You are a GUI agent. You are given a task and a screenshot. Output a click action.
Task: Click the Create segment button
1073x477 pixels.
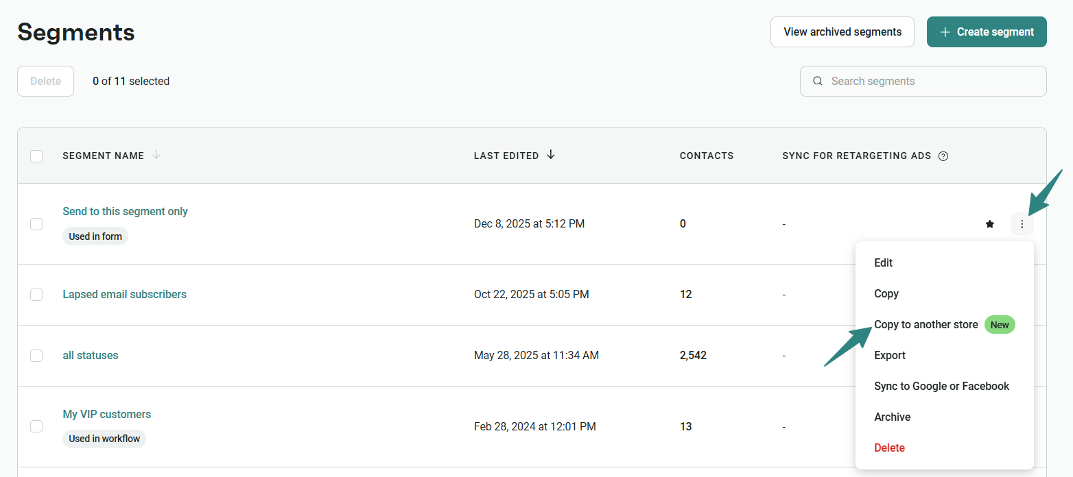986,32
